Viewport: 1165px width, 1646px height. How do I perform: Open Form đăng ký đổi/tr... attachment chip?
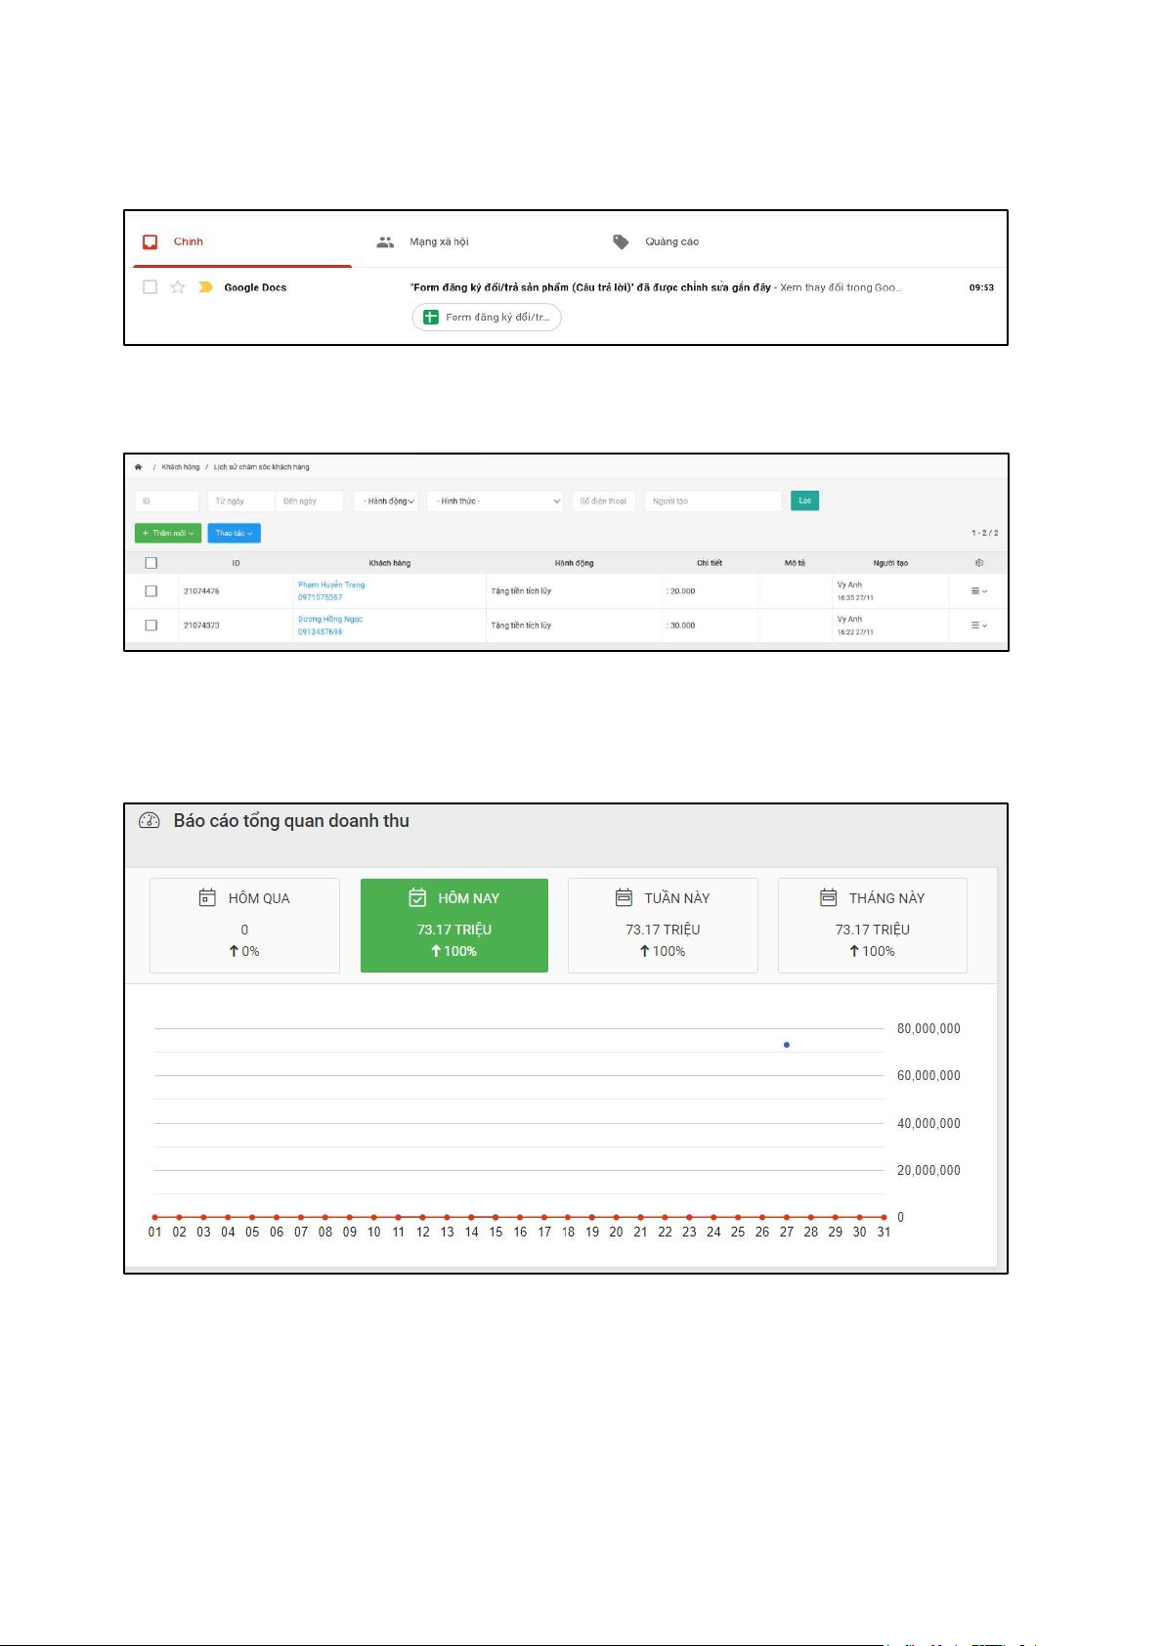point(487,317)
